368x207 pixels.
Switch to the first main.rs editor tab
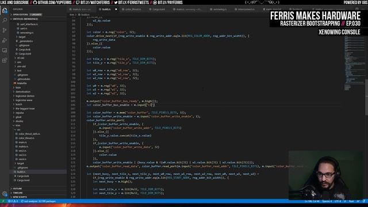(82, 9)
